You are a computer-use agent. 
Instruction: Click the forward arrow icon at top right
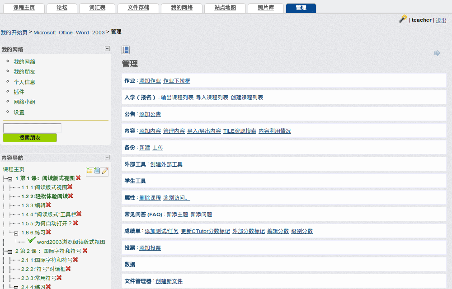point(437,53)
